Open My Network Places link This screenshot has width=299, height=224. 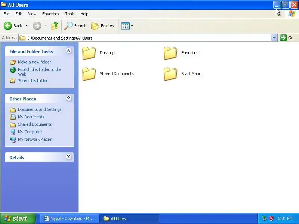pyautogui.click(x=35, y=139)
